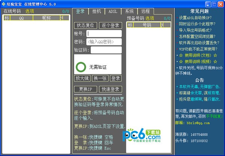Click the 逐个登录 button
Viewport: 225px width, 156px height.
click(110, 26)
